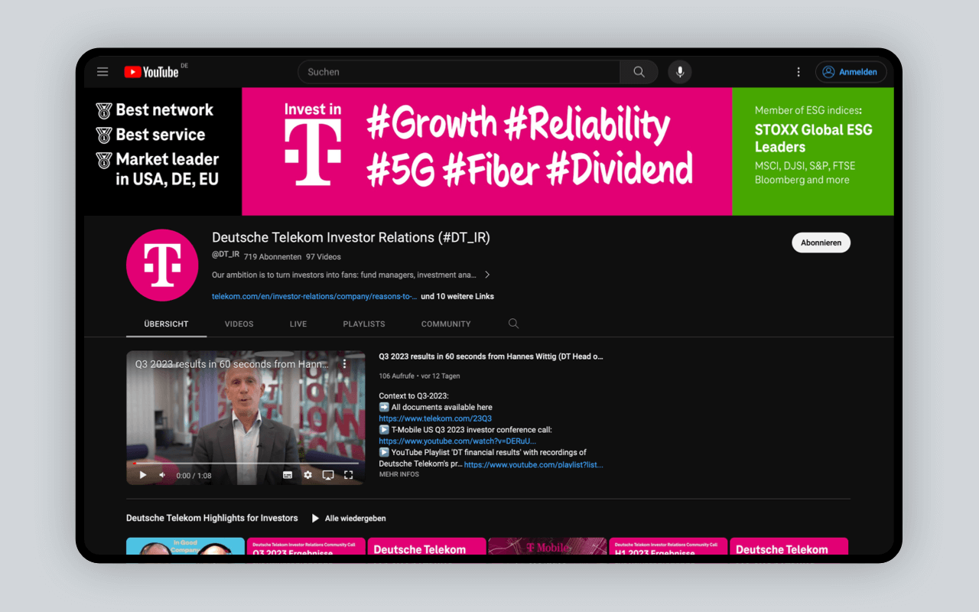The height and width of the screenshot is (612, 979).
Task: Click the '@DT_IR' channel handle
Action: 226,255
